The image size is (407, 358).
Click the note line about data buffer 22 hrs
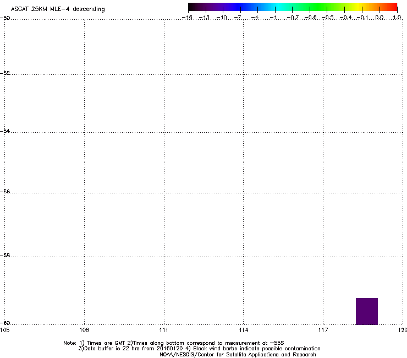[x=199, y=349]
